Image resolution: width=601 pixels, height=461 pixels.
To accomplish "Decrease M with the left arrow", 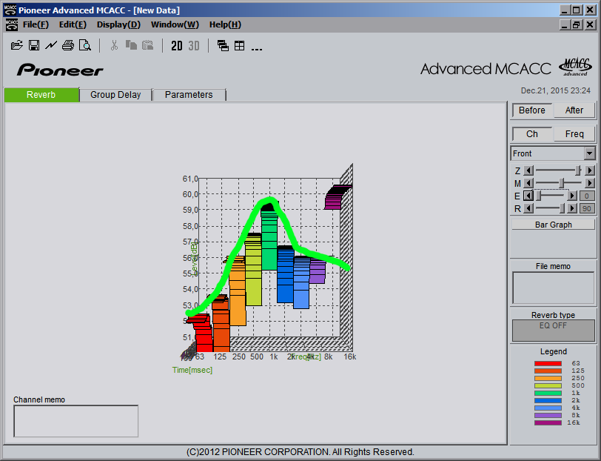I will coord(528,183).
